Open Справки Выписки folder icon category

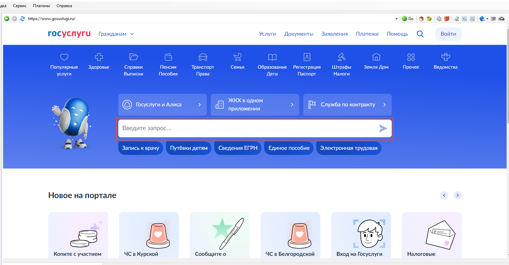pos(134,65)
